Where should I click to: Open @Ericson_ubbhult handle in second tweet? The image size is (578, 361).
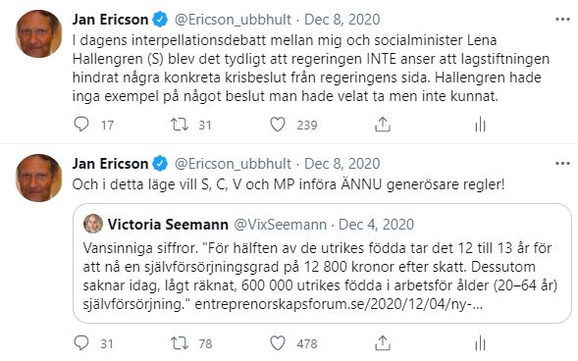point(233,164)
